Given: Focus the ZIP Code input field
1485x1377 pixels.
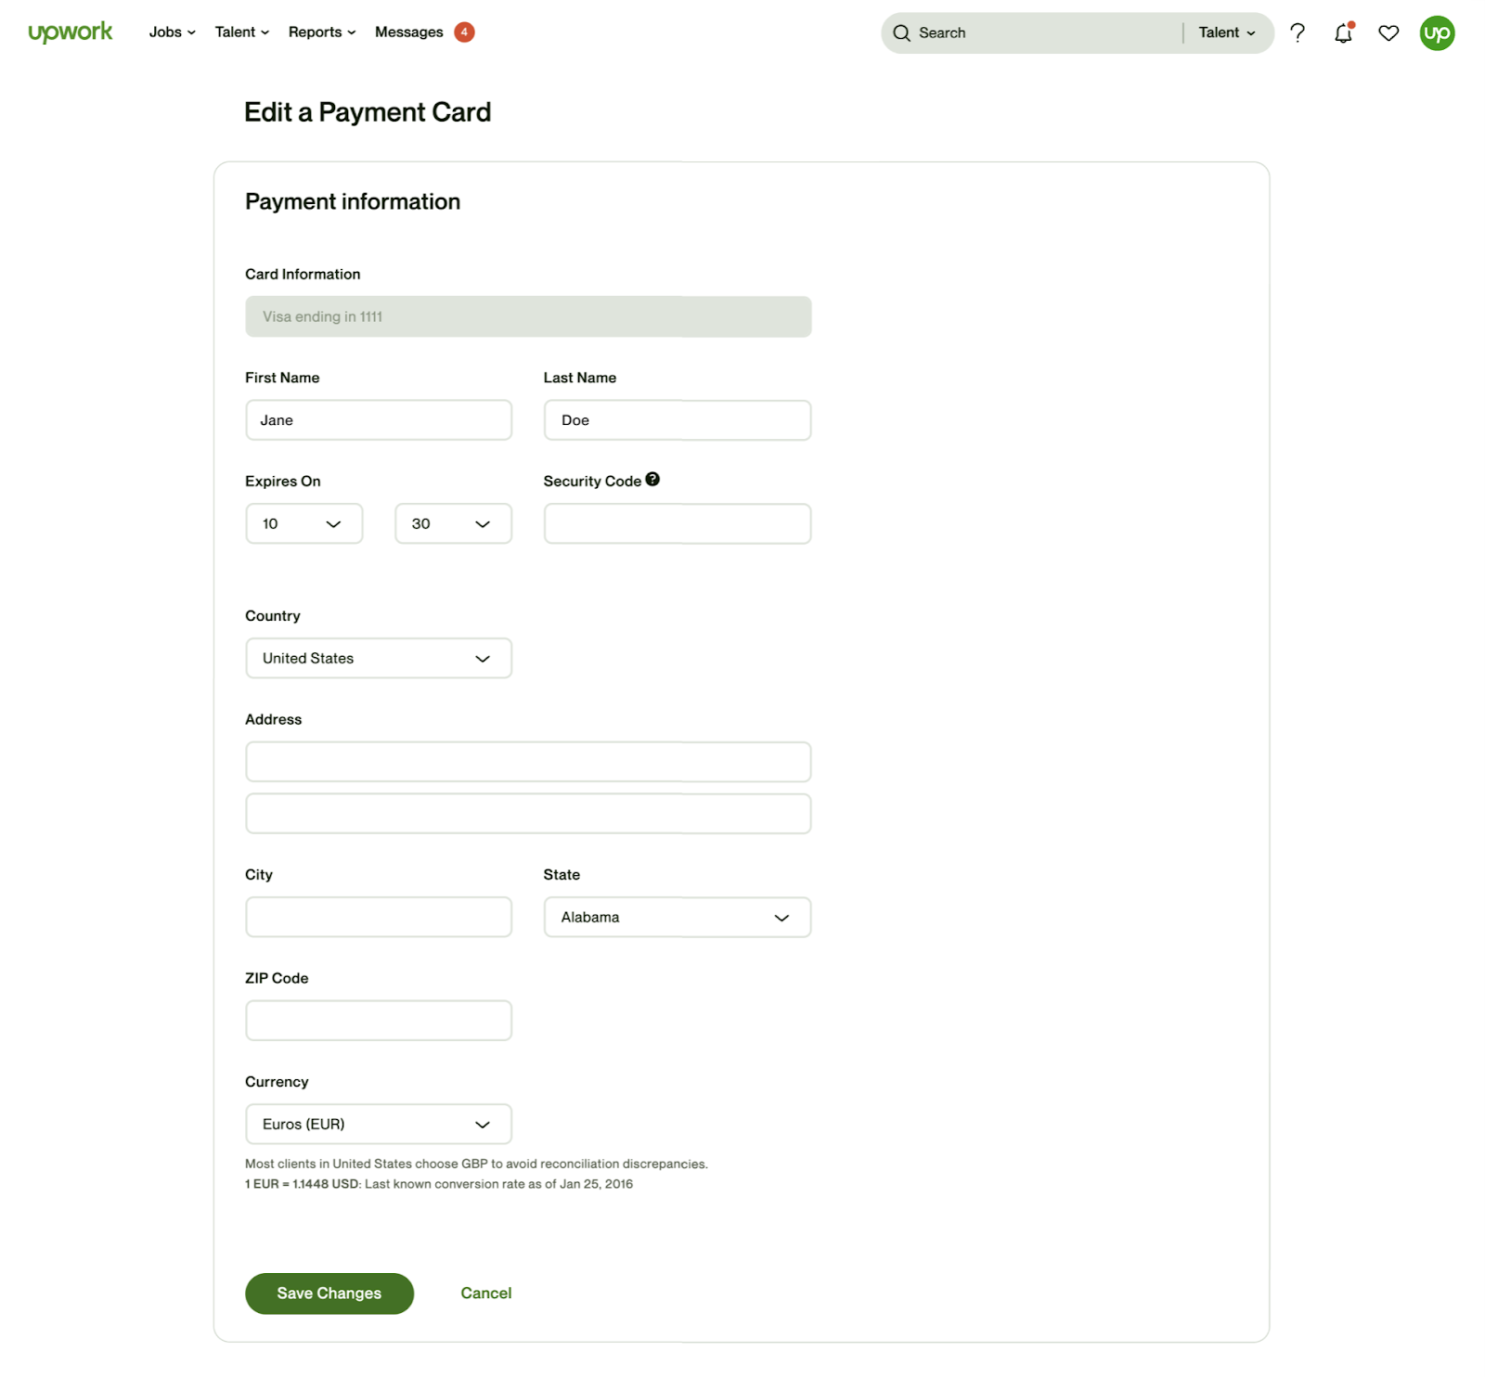Looking at the screenshot, I should [x=378, y=1021].
